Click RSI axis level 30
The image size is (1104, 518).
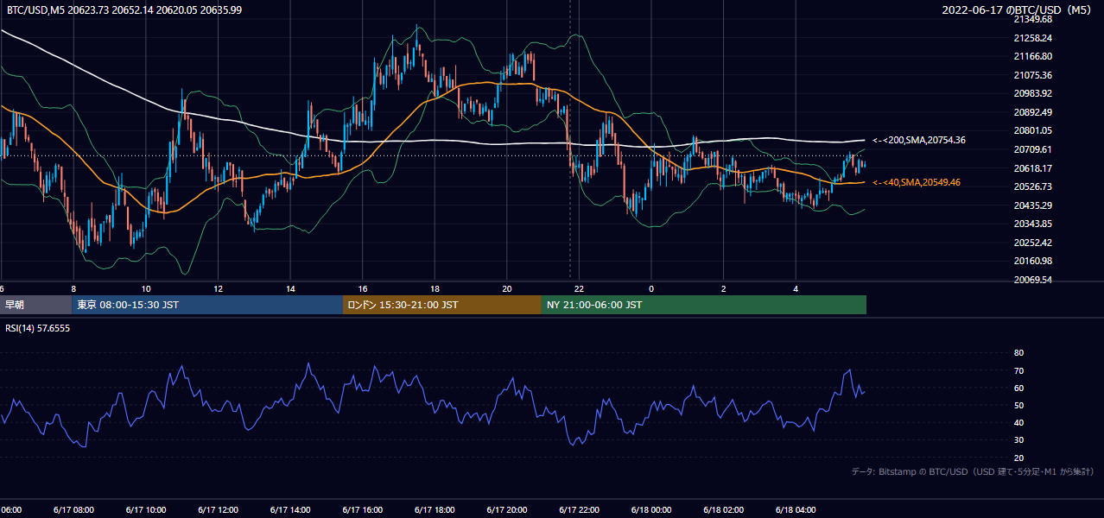click(x=1018, y=440)
